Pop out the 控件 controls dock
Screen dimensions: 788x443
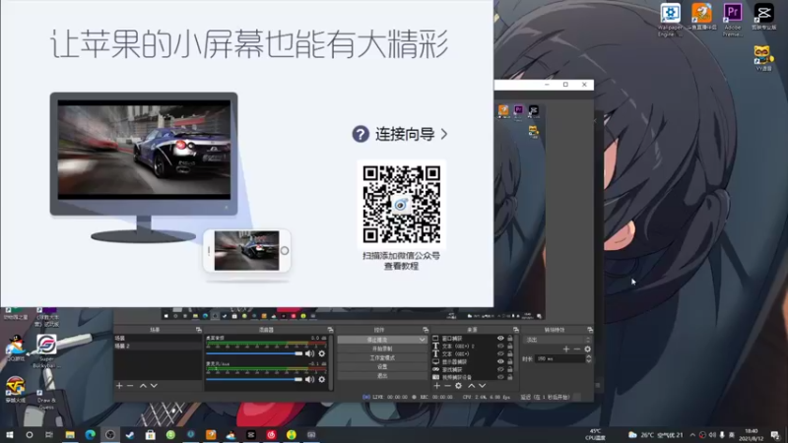point(426,330)
